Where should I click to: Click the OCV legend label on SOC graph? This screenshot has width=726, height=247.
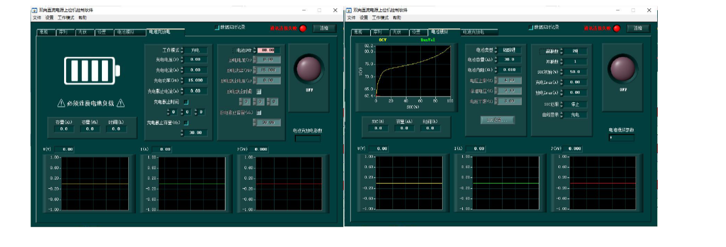click(383, 40)
